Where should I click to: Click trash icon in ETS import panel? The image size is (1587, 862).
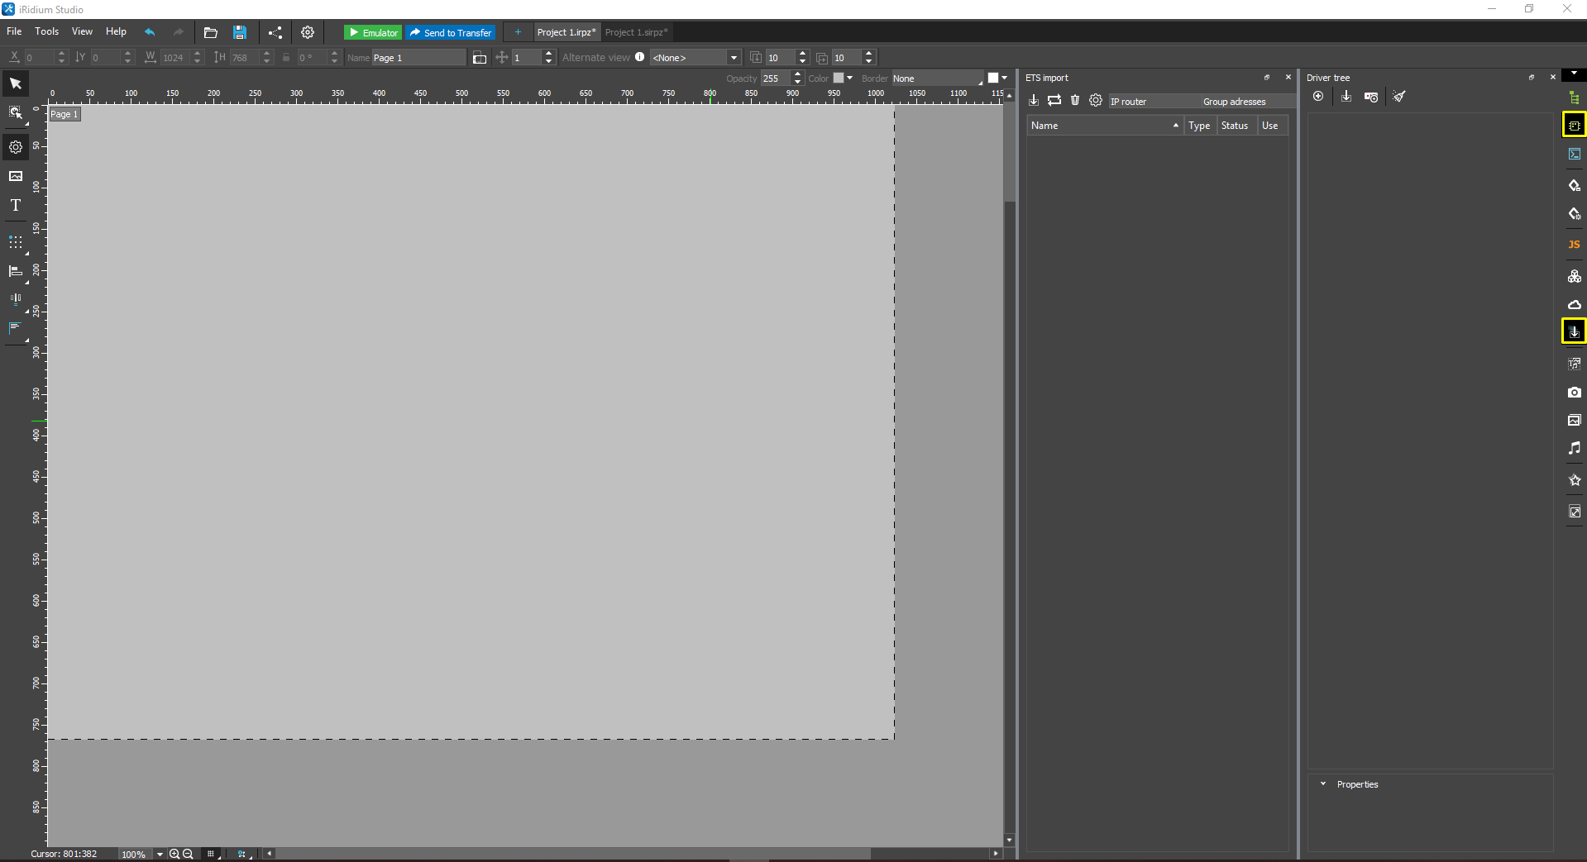pos(1075,100)
